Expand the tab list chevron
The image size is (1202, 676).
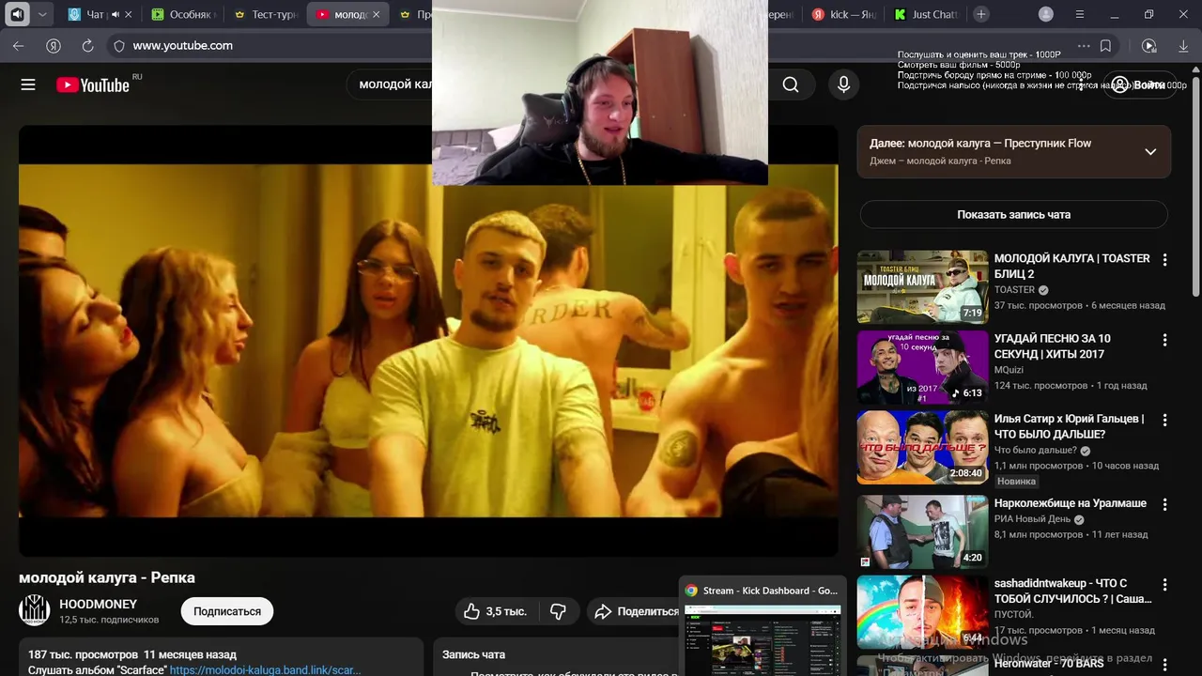coord(42,14)
